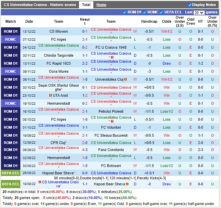Open the FC Steaua Bucuresti team link
Viewport: 221px width, 208px height.
(x=111, y=136)
